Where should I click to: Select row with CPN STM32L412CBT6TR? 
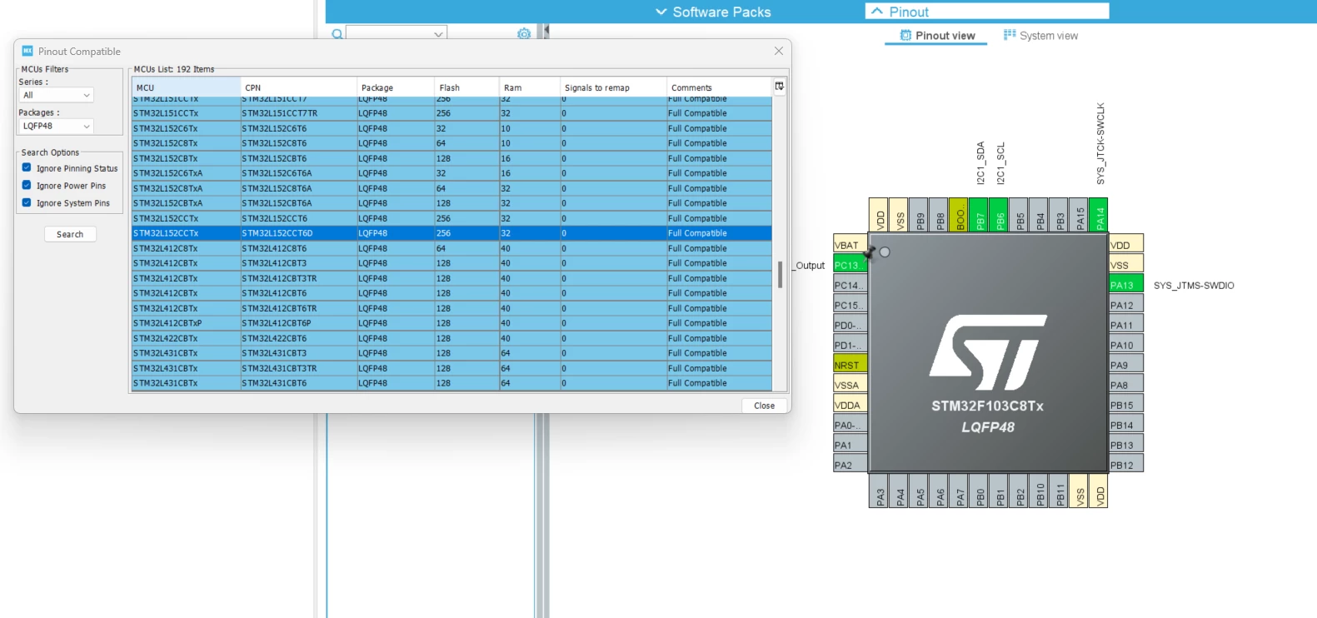click(x=451, y=308)
